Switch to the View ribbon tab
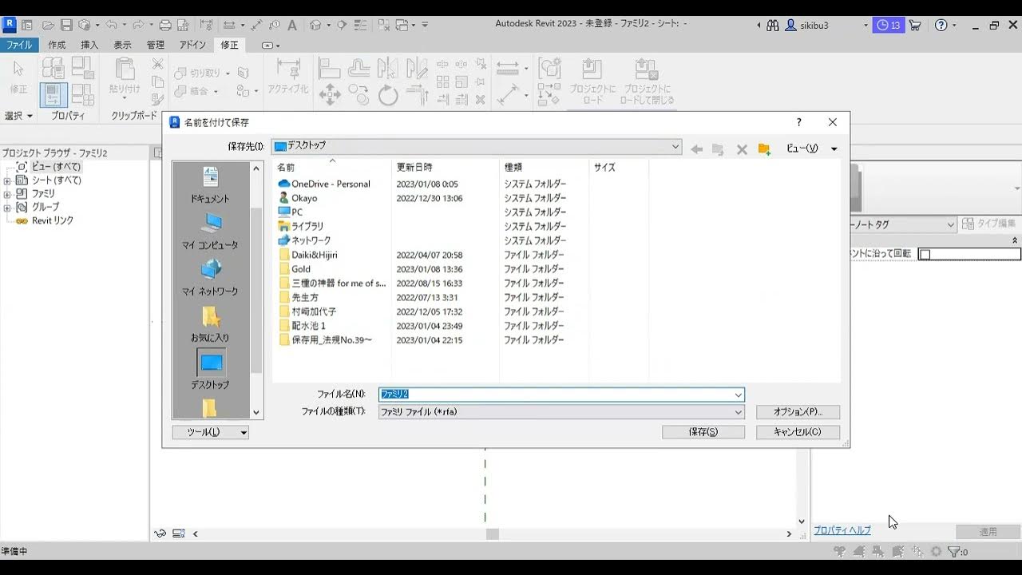This screenshot has height=575, width=1022. pyautogui.click(x=122, y=45)
